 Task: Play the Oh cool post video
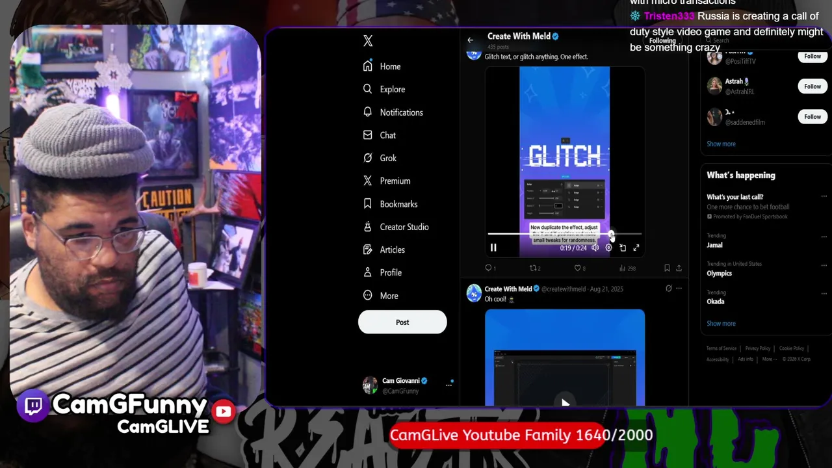coord(565,403)
